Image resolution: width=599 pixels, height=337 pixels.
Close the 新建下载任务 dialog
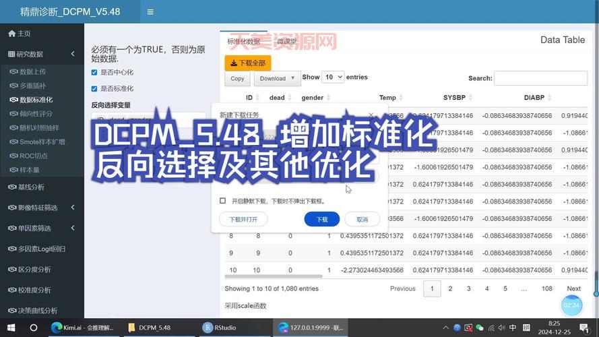coord(371,115)
